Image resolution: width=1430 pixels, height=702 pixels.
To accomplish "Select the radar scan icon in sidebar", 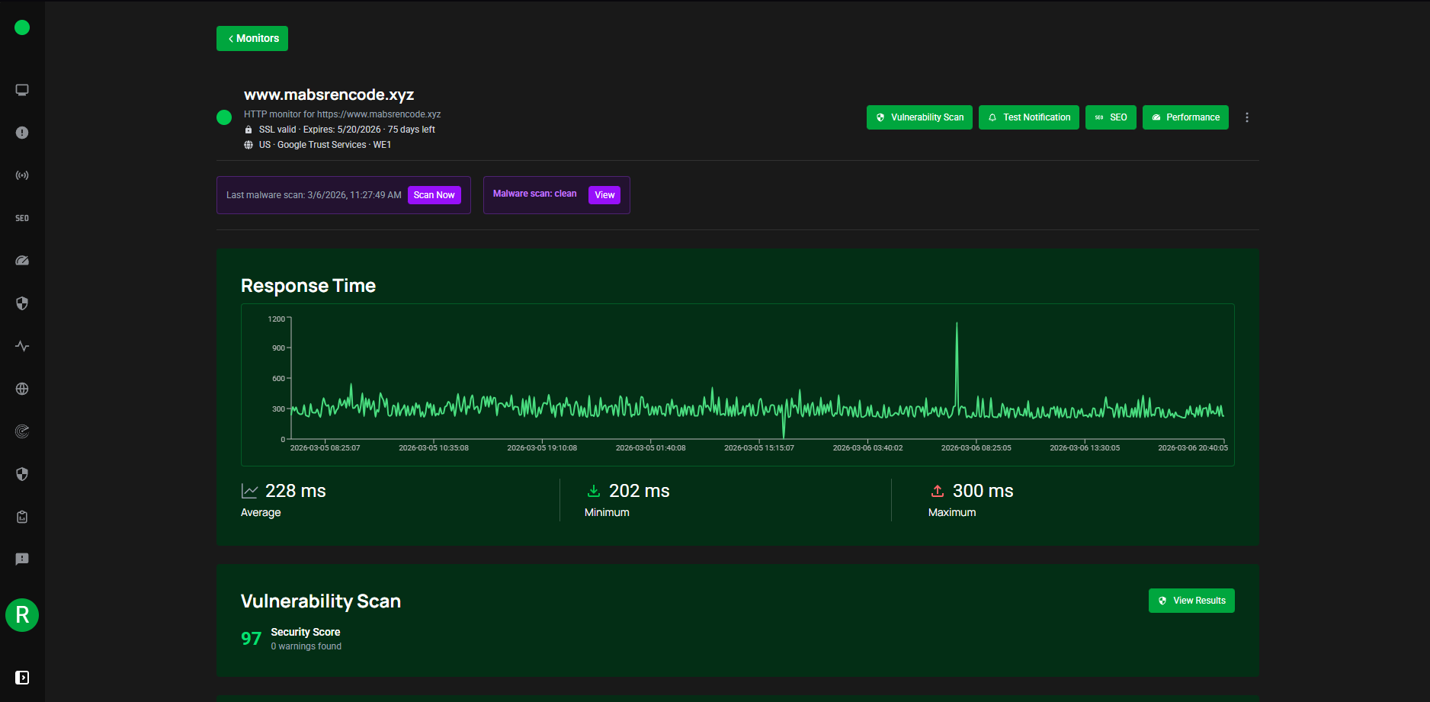I will coord(22,431).
